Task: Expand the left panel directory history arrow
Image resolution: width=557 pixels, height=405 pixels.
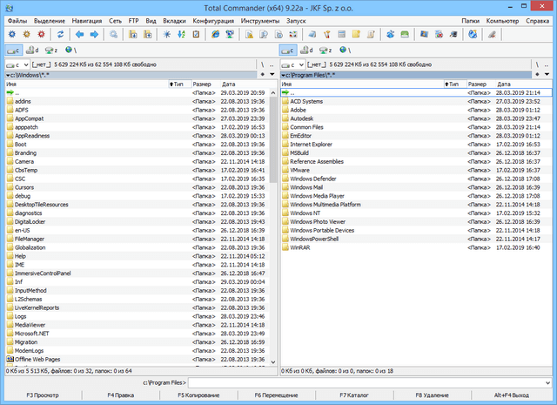Action: coord(272,75)
